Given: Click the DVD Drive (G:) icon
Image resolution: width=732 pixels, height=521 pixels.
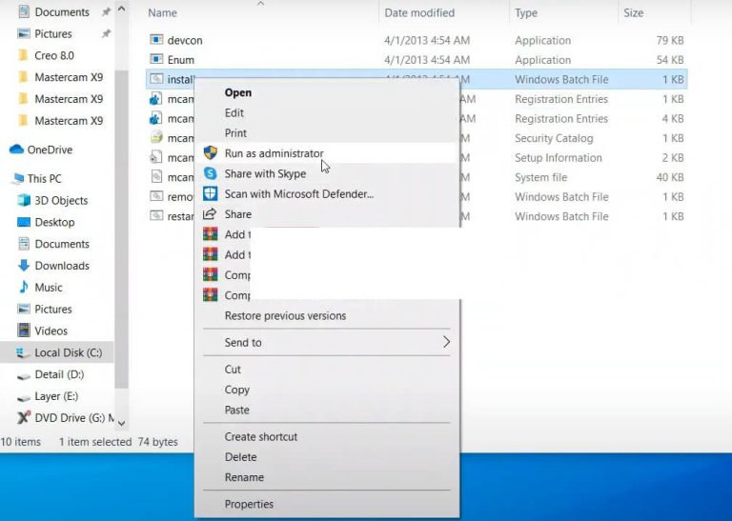Looking at the screenshot, I should pyautogui.click(x=25, y=418).
